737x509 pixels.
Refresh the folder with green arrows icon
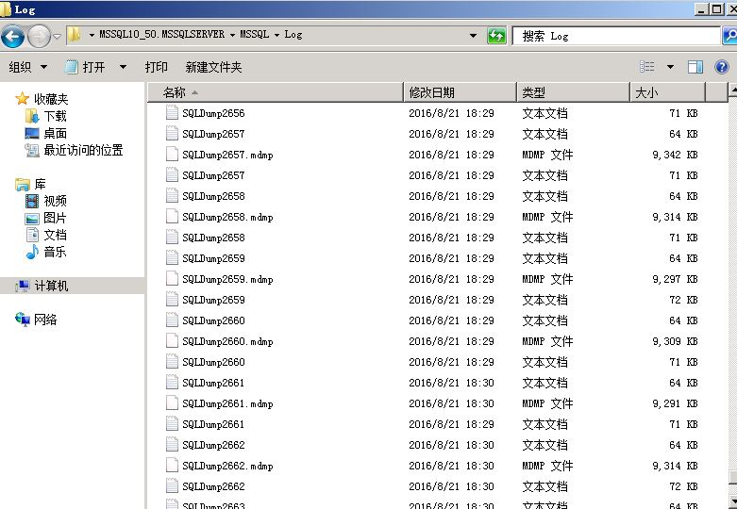click(x=496, y=36)
